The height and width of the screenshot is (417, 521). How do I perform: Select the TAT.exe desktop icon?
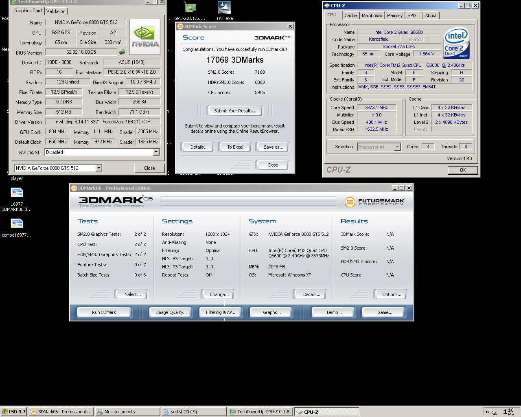pos(224,11)
